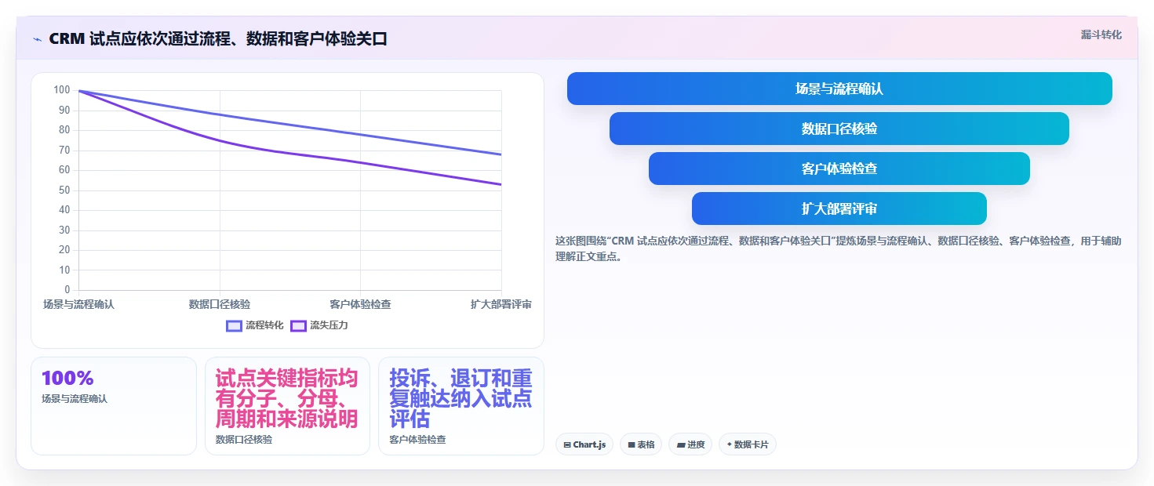
Task: Click the 场景与流程确认 funnel bar
Action: (x=839, y=89)
